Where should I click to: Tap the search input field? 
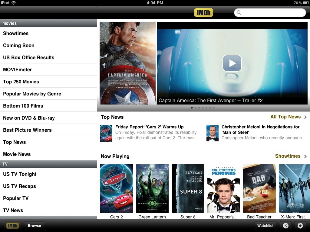pyautogui.click(x=270, y=13)
